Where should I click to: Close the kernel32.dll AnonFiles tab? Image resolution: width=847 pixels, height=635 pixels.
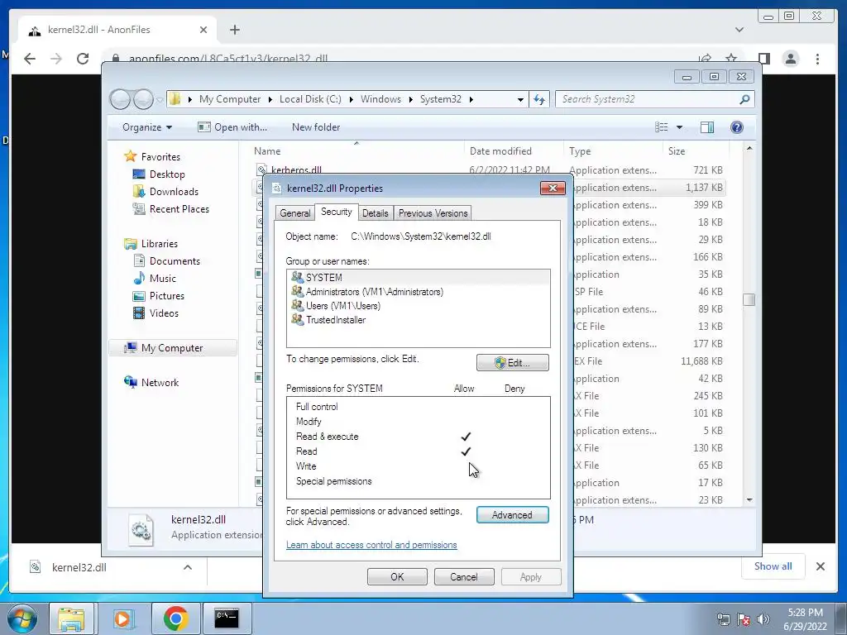tap(203, 30)
